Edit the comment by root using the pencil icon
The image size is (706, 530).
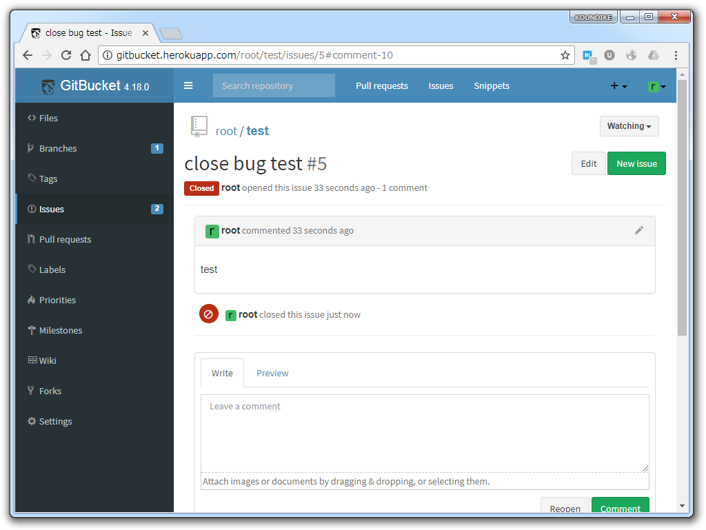(639, 231)
